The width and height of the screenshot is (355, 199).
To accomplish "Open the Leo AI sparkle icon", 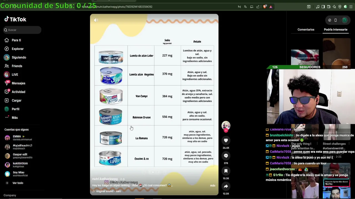I will pyautogui.click(x=334, y=7).
